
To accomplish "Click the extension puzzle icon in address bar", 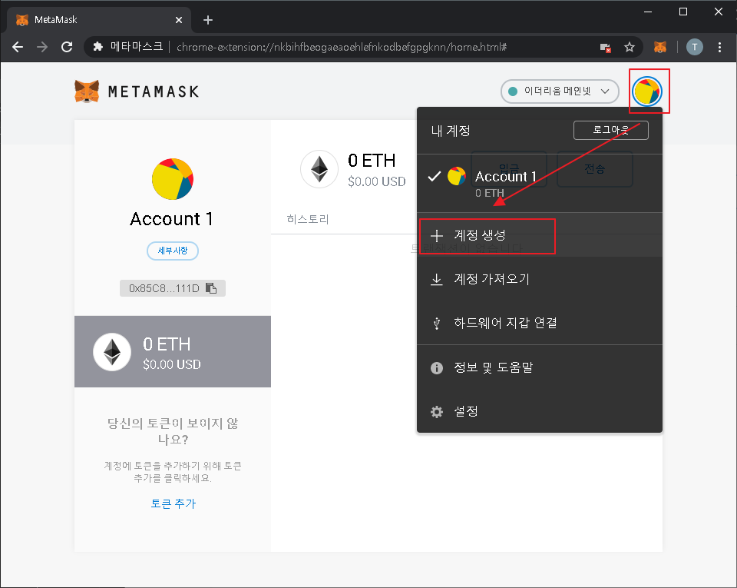I will (x=97, y=47).
